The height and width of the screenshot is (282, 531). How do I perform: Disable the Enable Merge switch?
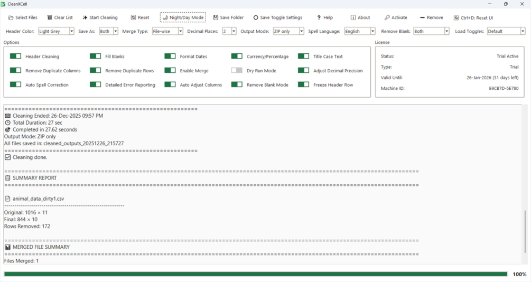click(x=170, y=70)
